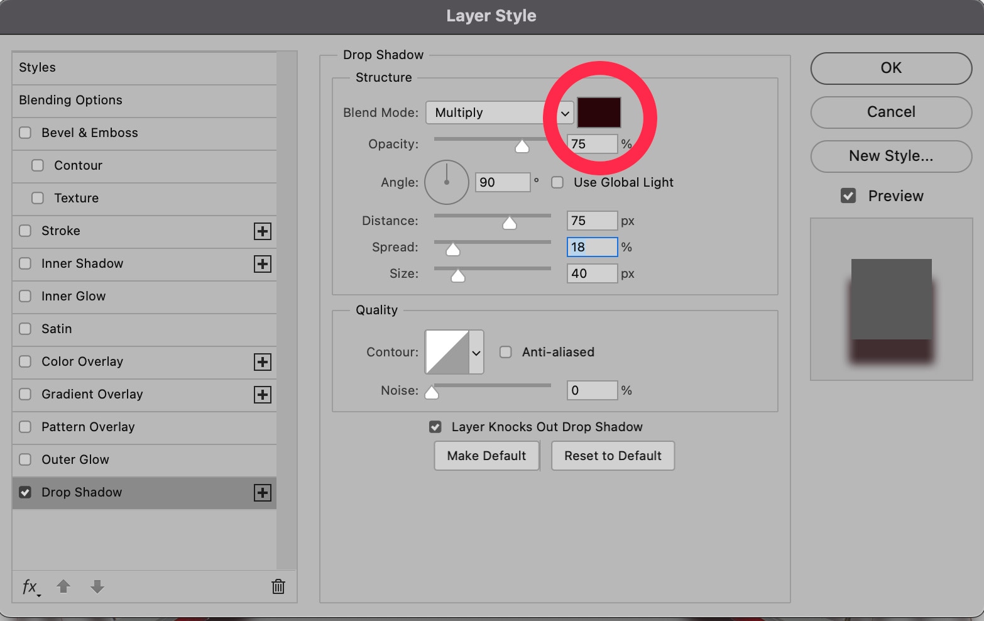
Task: Click the move effect up arrow
Action: [x=63, y=587]
